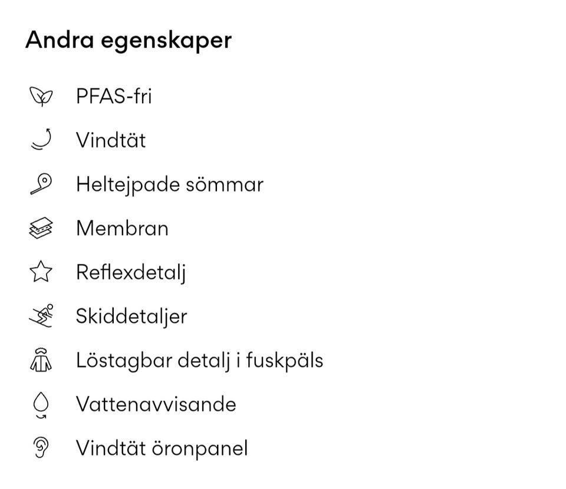Click the Vattenavvisande label

(156, 404)
